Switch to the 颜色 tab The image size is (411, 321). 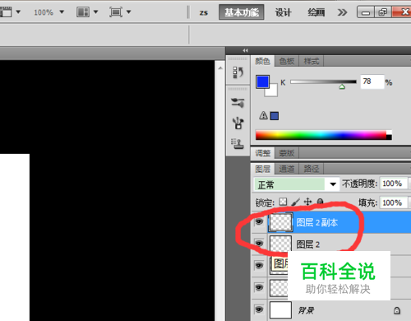pyautogui.click(x=262, y=61)
